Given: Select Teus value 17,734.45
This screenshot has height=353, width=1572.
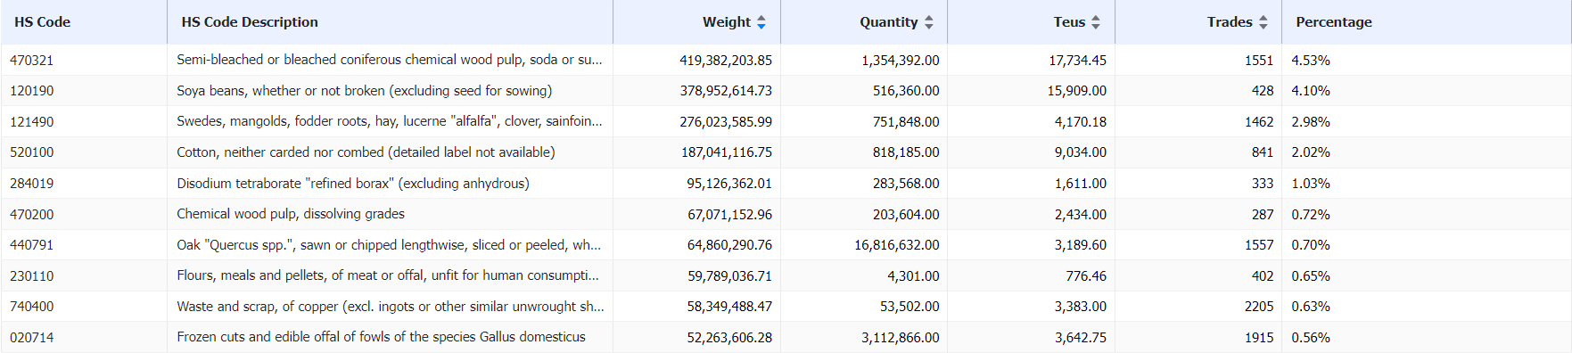Looking at the screenshot, I should click(x=1077, y=61).
